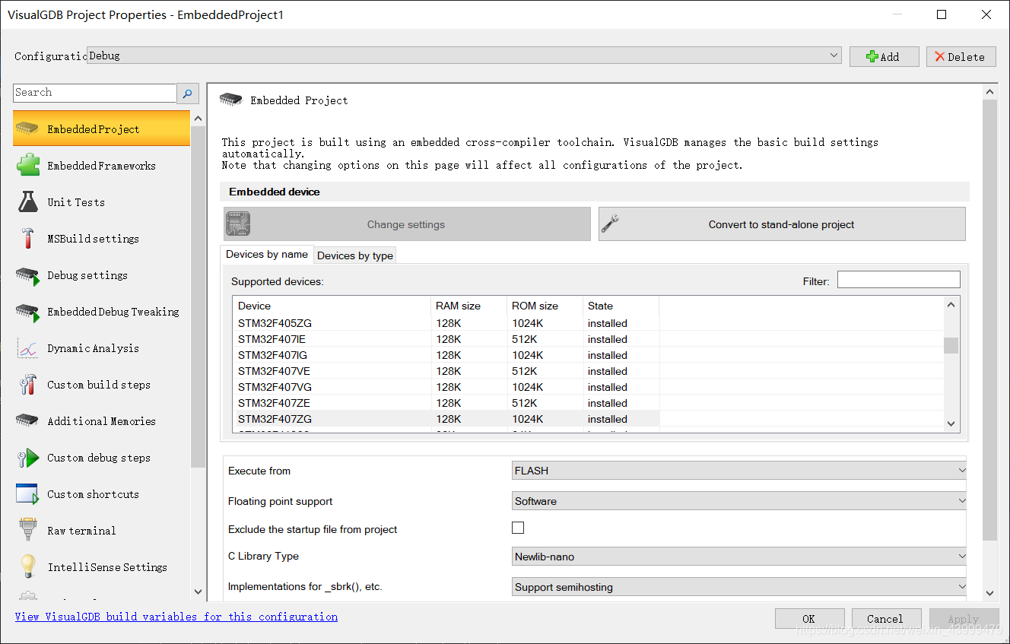
Task: Enable excluding the startup file from project
Action: [518, 527]
